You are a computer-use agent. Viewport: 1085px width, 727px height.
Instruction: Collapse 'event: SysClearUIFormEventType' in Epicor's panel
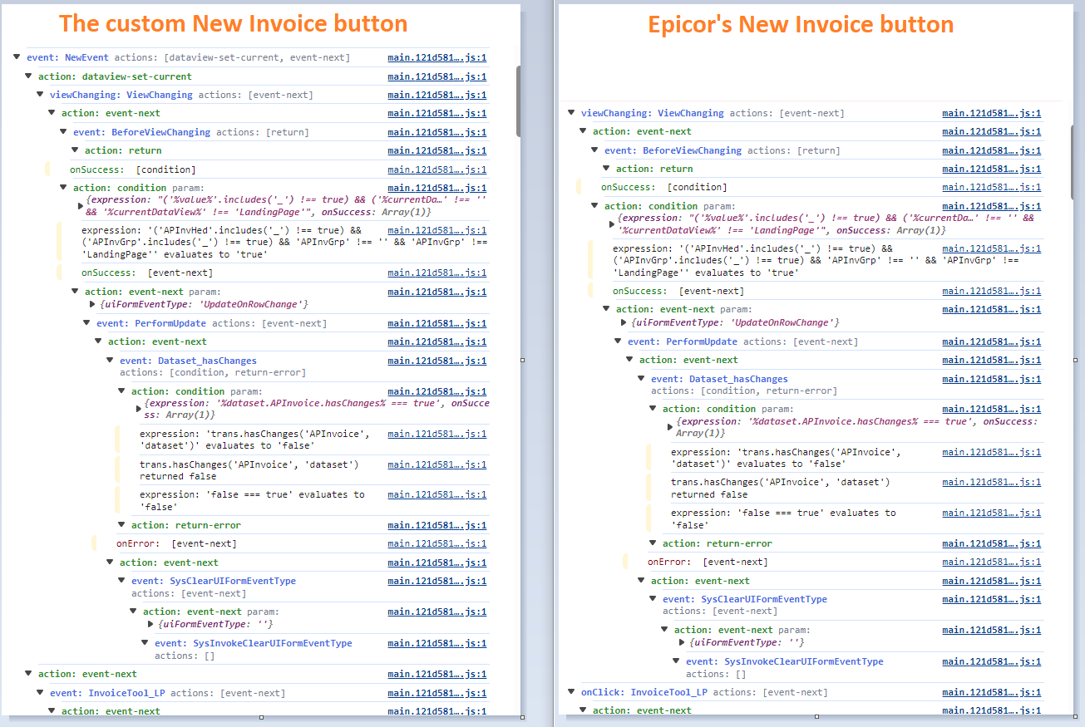click(x=653, y=599)
